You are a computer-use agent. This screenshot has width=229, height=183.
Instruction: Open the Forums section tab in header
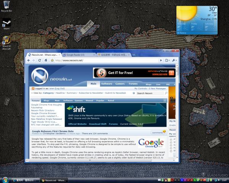133,84
